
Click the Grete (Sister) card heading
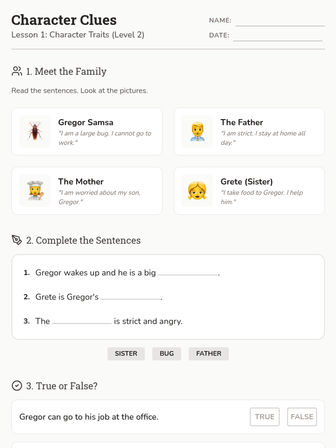[x=246, y=182]
